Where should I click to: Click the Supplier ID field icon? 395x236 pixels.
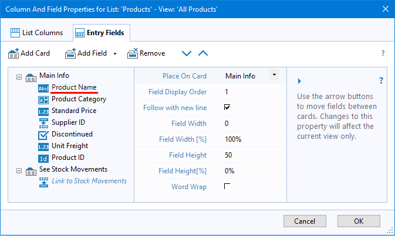tap(43, 123)
